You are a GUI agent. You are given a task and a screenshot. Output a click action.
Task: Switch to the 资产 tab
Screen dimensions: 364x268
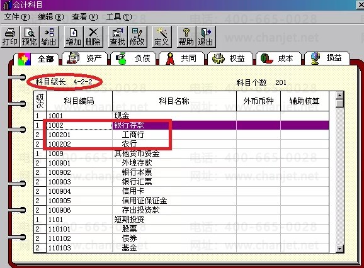[85, 58]
